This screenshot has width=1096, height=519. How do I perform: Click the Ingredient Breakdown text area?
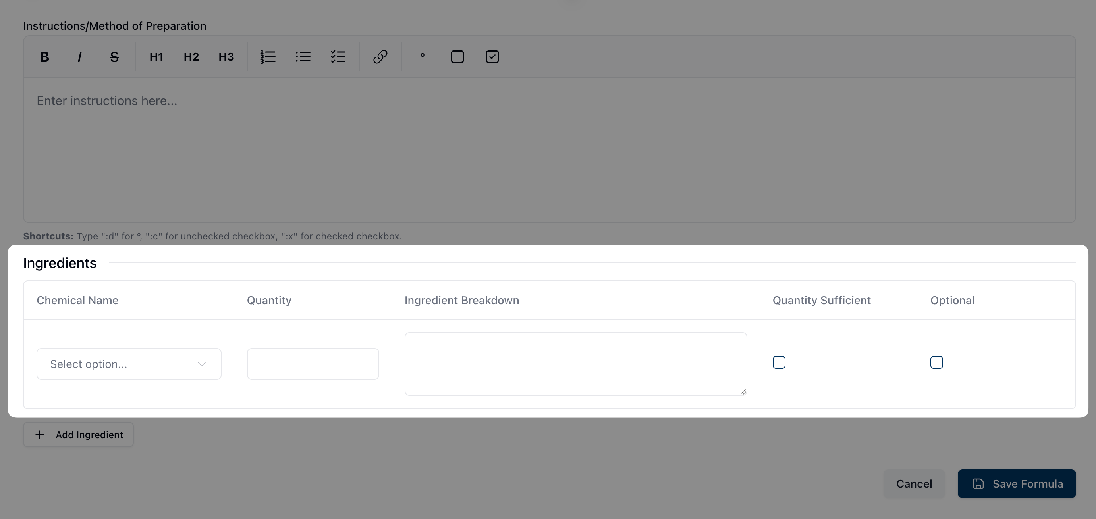(x=575, y=364)
